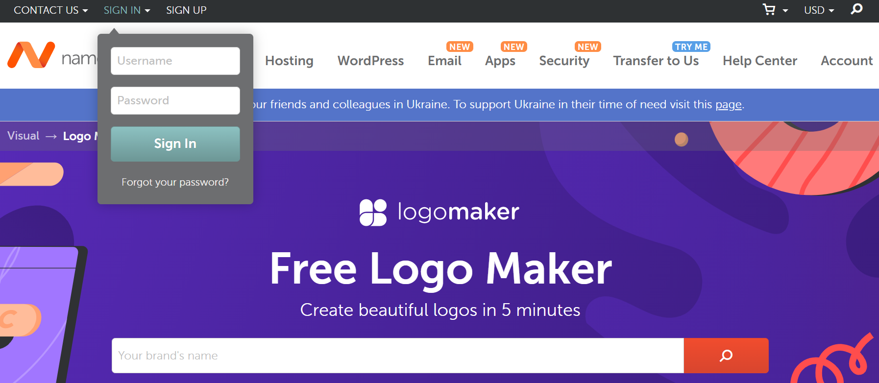Go to Help Center
The image size is (879, 383).
click(760, 61)
